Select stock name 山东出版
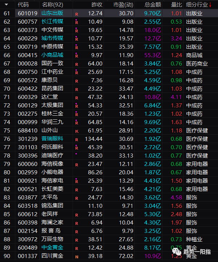Viewport: 218px width, 262px height. [x=52, y=13]
